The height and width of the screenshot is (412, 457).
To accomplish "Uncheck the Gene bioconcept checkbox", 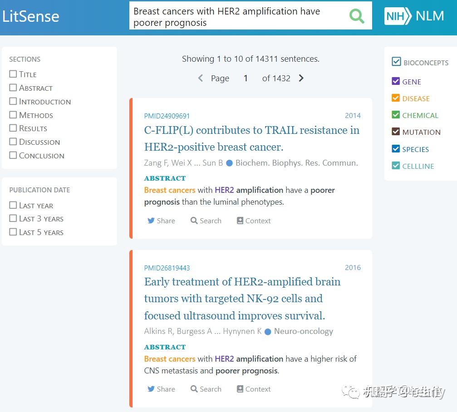I will coord(396,82).
